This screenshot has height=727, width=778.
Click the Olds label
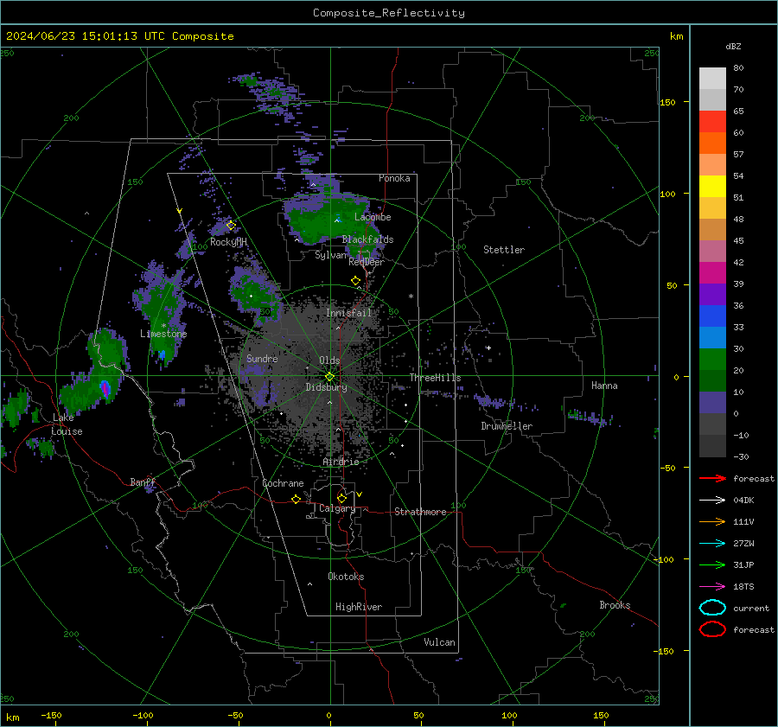coord(330,360)
